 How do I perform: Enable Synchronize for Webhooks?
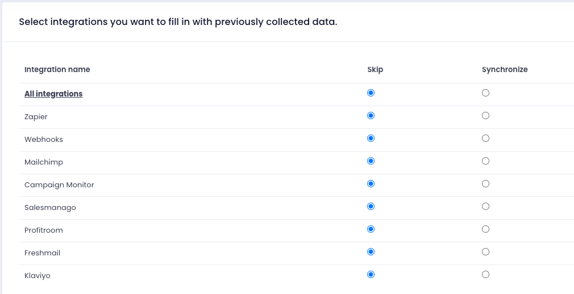pyautogui.click(x=485, y=138)
